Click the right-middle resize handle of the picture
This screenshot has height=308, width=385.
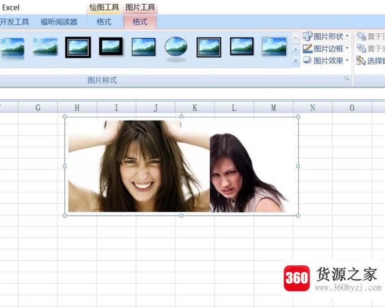[x=298, y=166]
